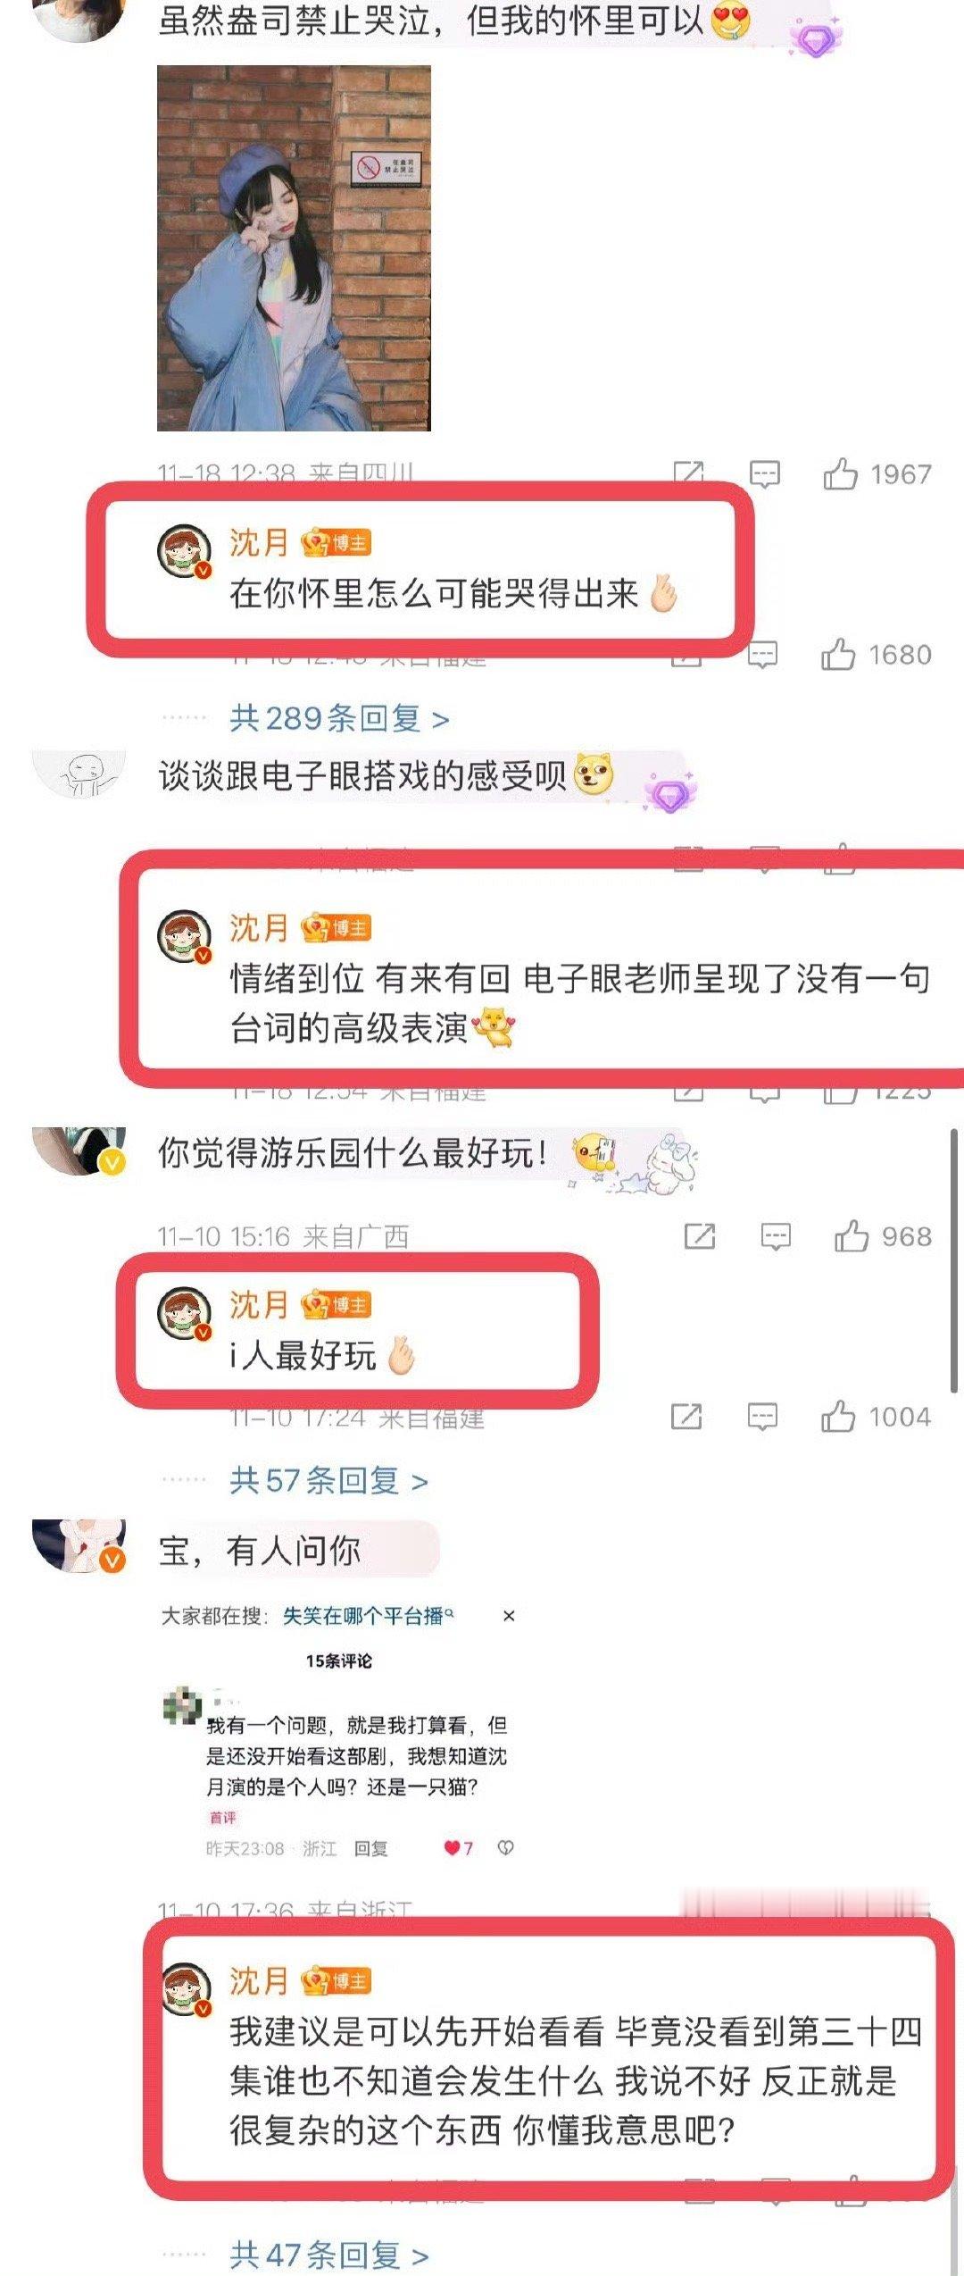Open 沈月's avatar on 电子眼老师 reply

click(184, 937)
